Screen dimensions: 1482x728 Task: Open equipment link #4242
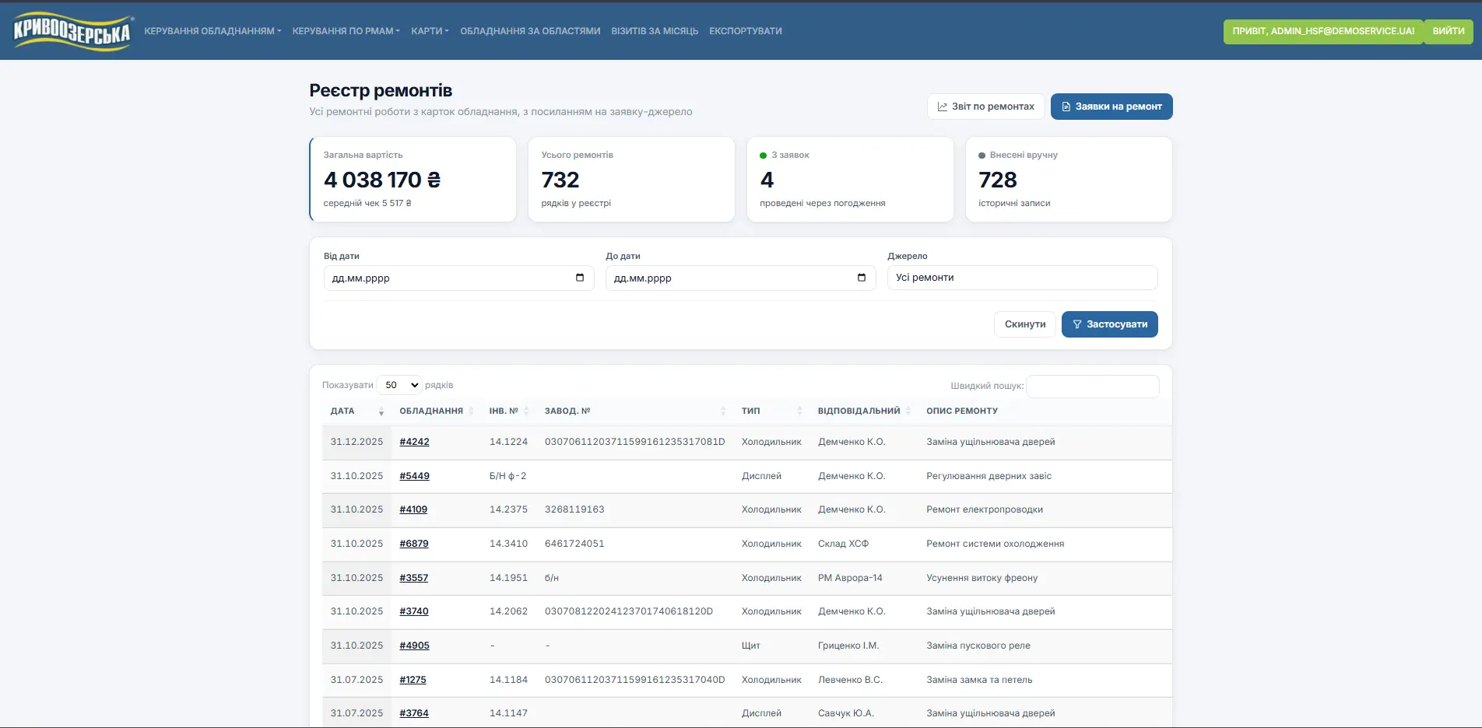point(414,442)
